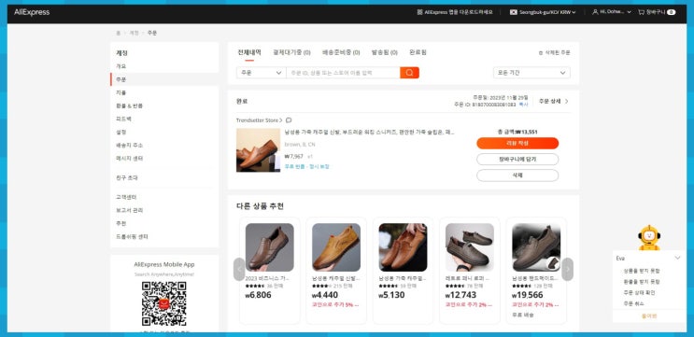
Task: Select 상품을 받지 못함 in Eva panel
Action: point(642,271)
